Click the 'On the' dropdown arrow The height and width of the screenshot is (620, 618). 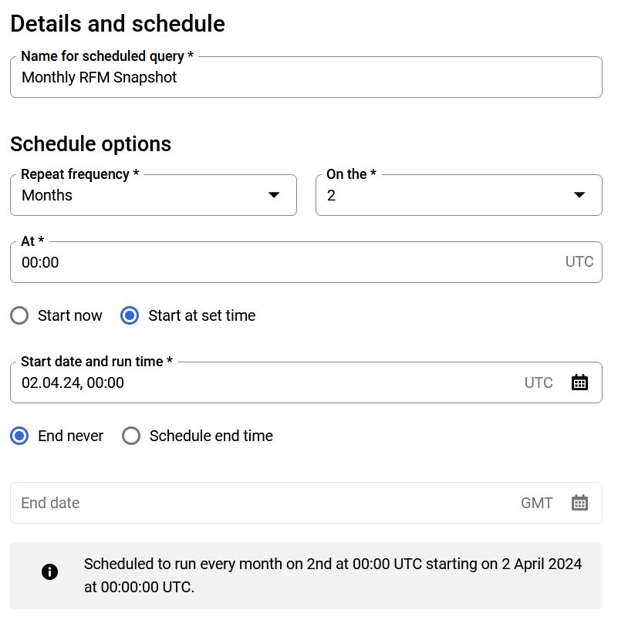[x=579, y=195]
